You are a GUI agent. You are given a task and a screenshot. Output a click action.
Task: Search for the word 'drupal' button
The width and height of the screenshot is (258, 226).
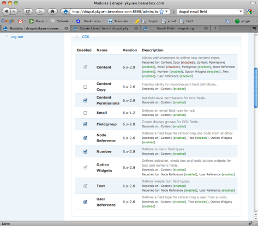[149, 21]
